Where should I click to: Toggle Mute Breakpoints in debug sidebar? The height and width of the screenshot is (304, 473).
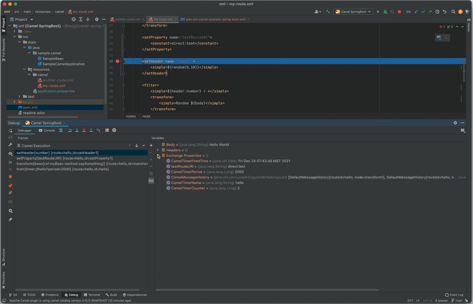(10, 193)
